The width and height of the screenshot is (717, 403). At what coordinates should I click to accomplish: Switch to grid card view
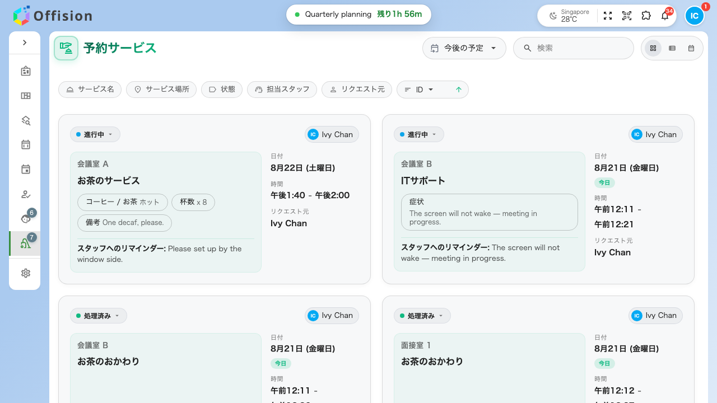pyautogui.click(x=653, y=48)
